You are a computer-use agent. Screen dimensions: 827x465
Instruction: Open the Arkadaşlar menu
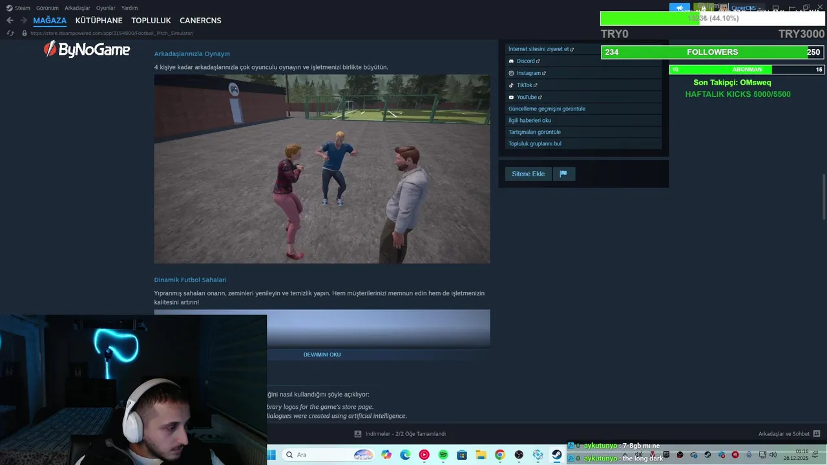(78, 8)
